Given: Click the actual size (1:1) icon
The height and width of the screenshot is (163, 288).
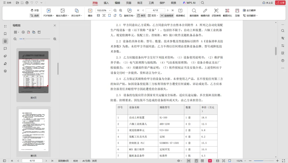Looking at the screenshot, I should [x=98, y=16].
